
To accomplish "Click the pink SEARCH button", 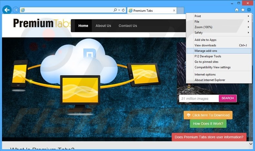I will click(228, 98).
